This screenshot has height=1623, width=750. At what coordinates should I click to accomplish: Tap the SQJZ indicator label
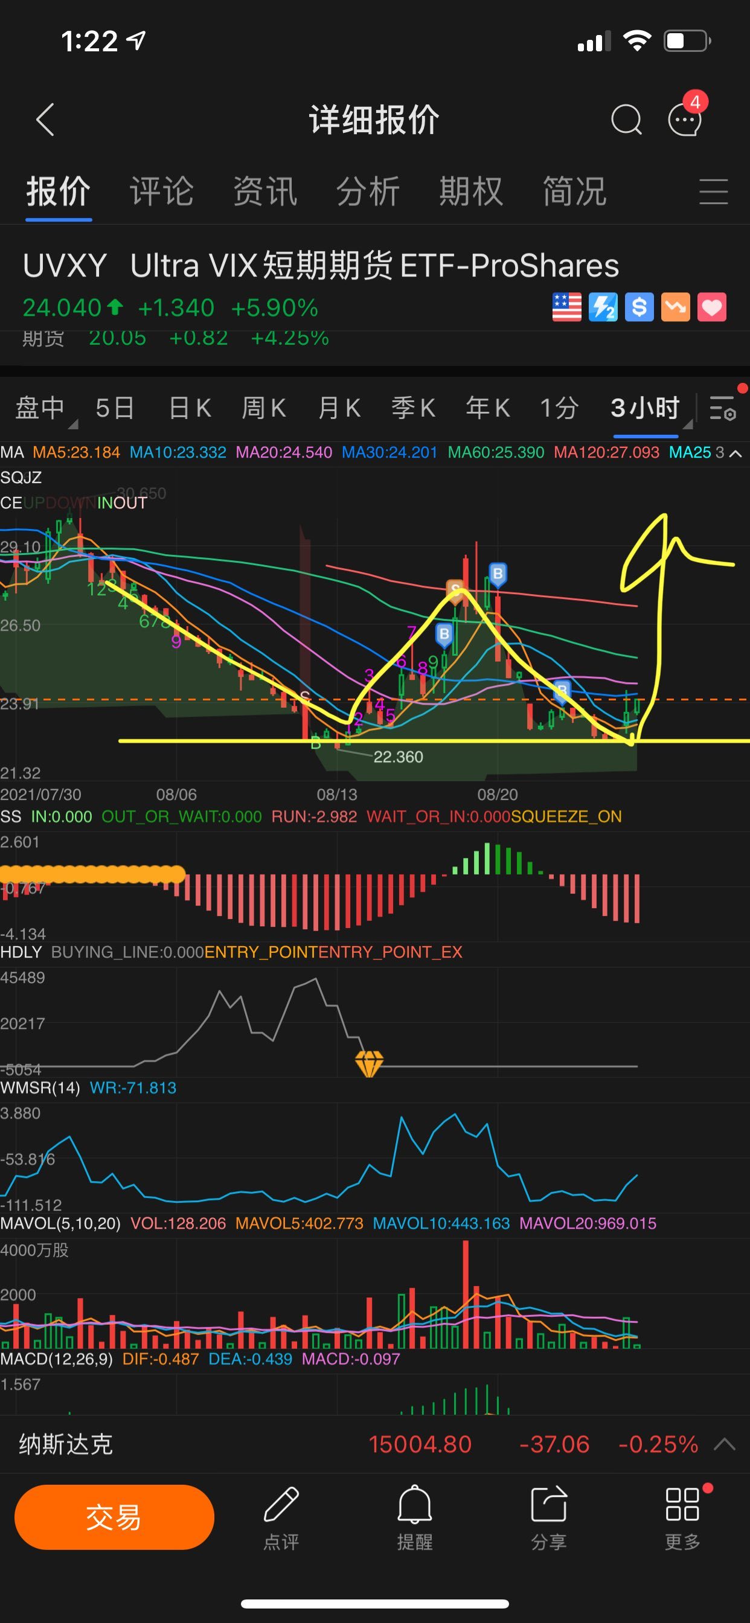pyautogui.click(x=21, y=478)
